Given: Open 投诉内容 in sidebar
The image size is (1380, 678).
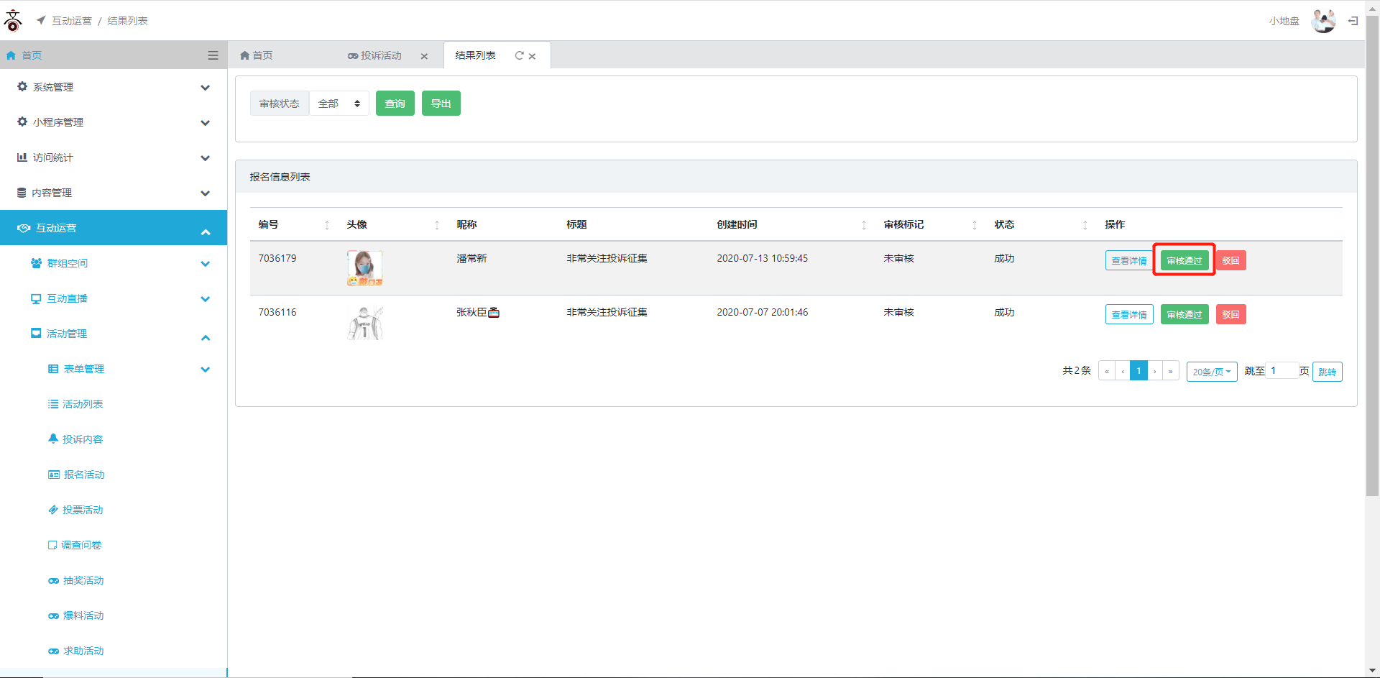Looking at the screenshot, I should pyautogui.click(x=82, y=439).
